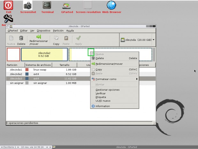Click the sin asignar gray color swatch
The width and height of the screenshot is (198, 149).
point(27,83)
